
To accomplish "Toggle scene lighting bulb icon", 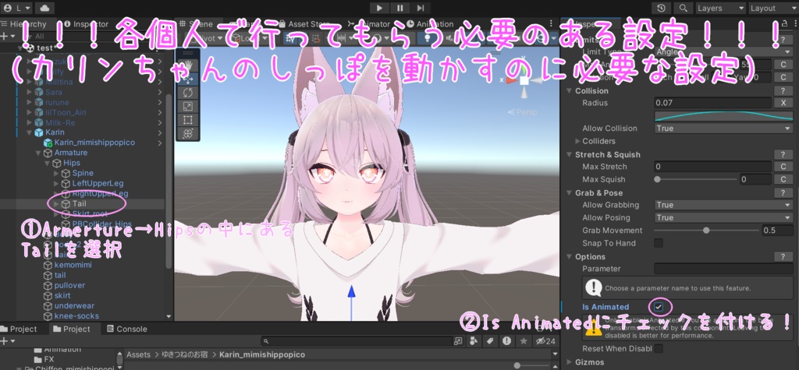I will (427, 39).
